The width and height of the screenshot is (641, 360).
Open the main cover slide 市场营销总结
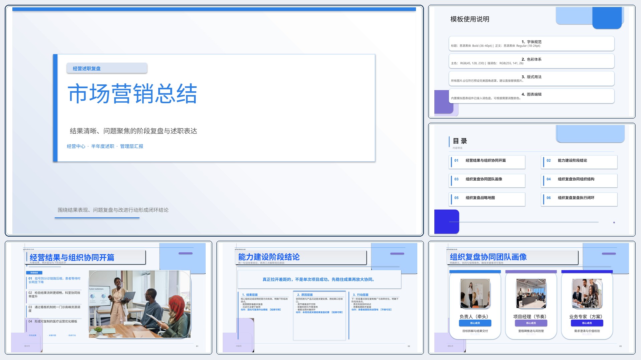[214, 120]
